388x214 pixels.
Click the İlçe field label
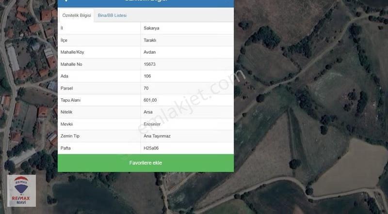(x=64, y=40)
